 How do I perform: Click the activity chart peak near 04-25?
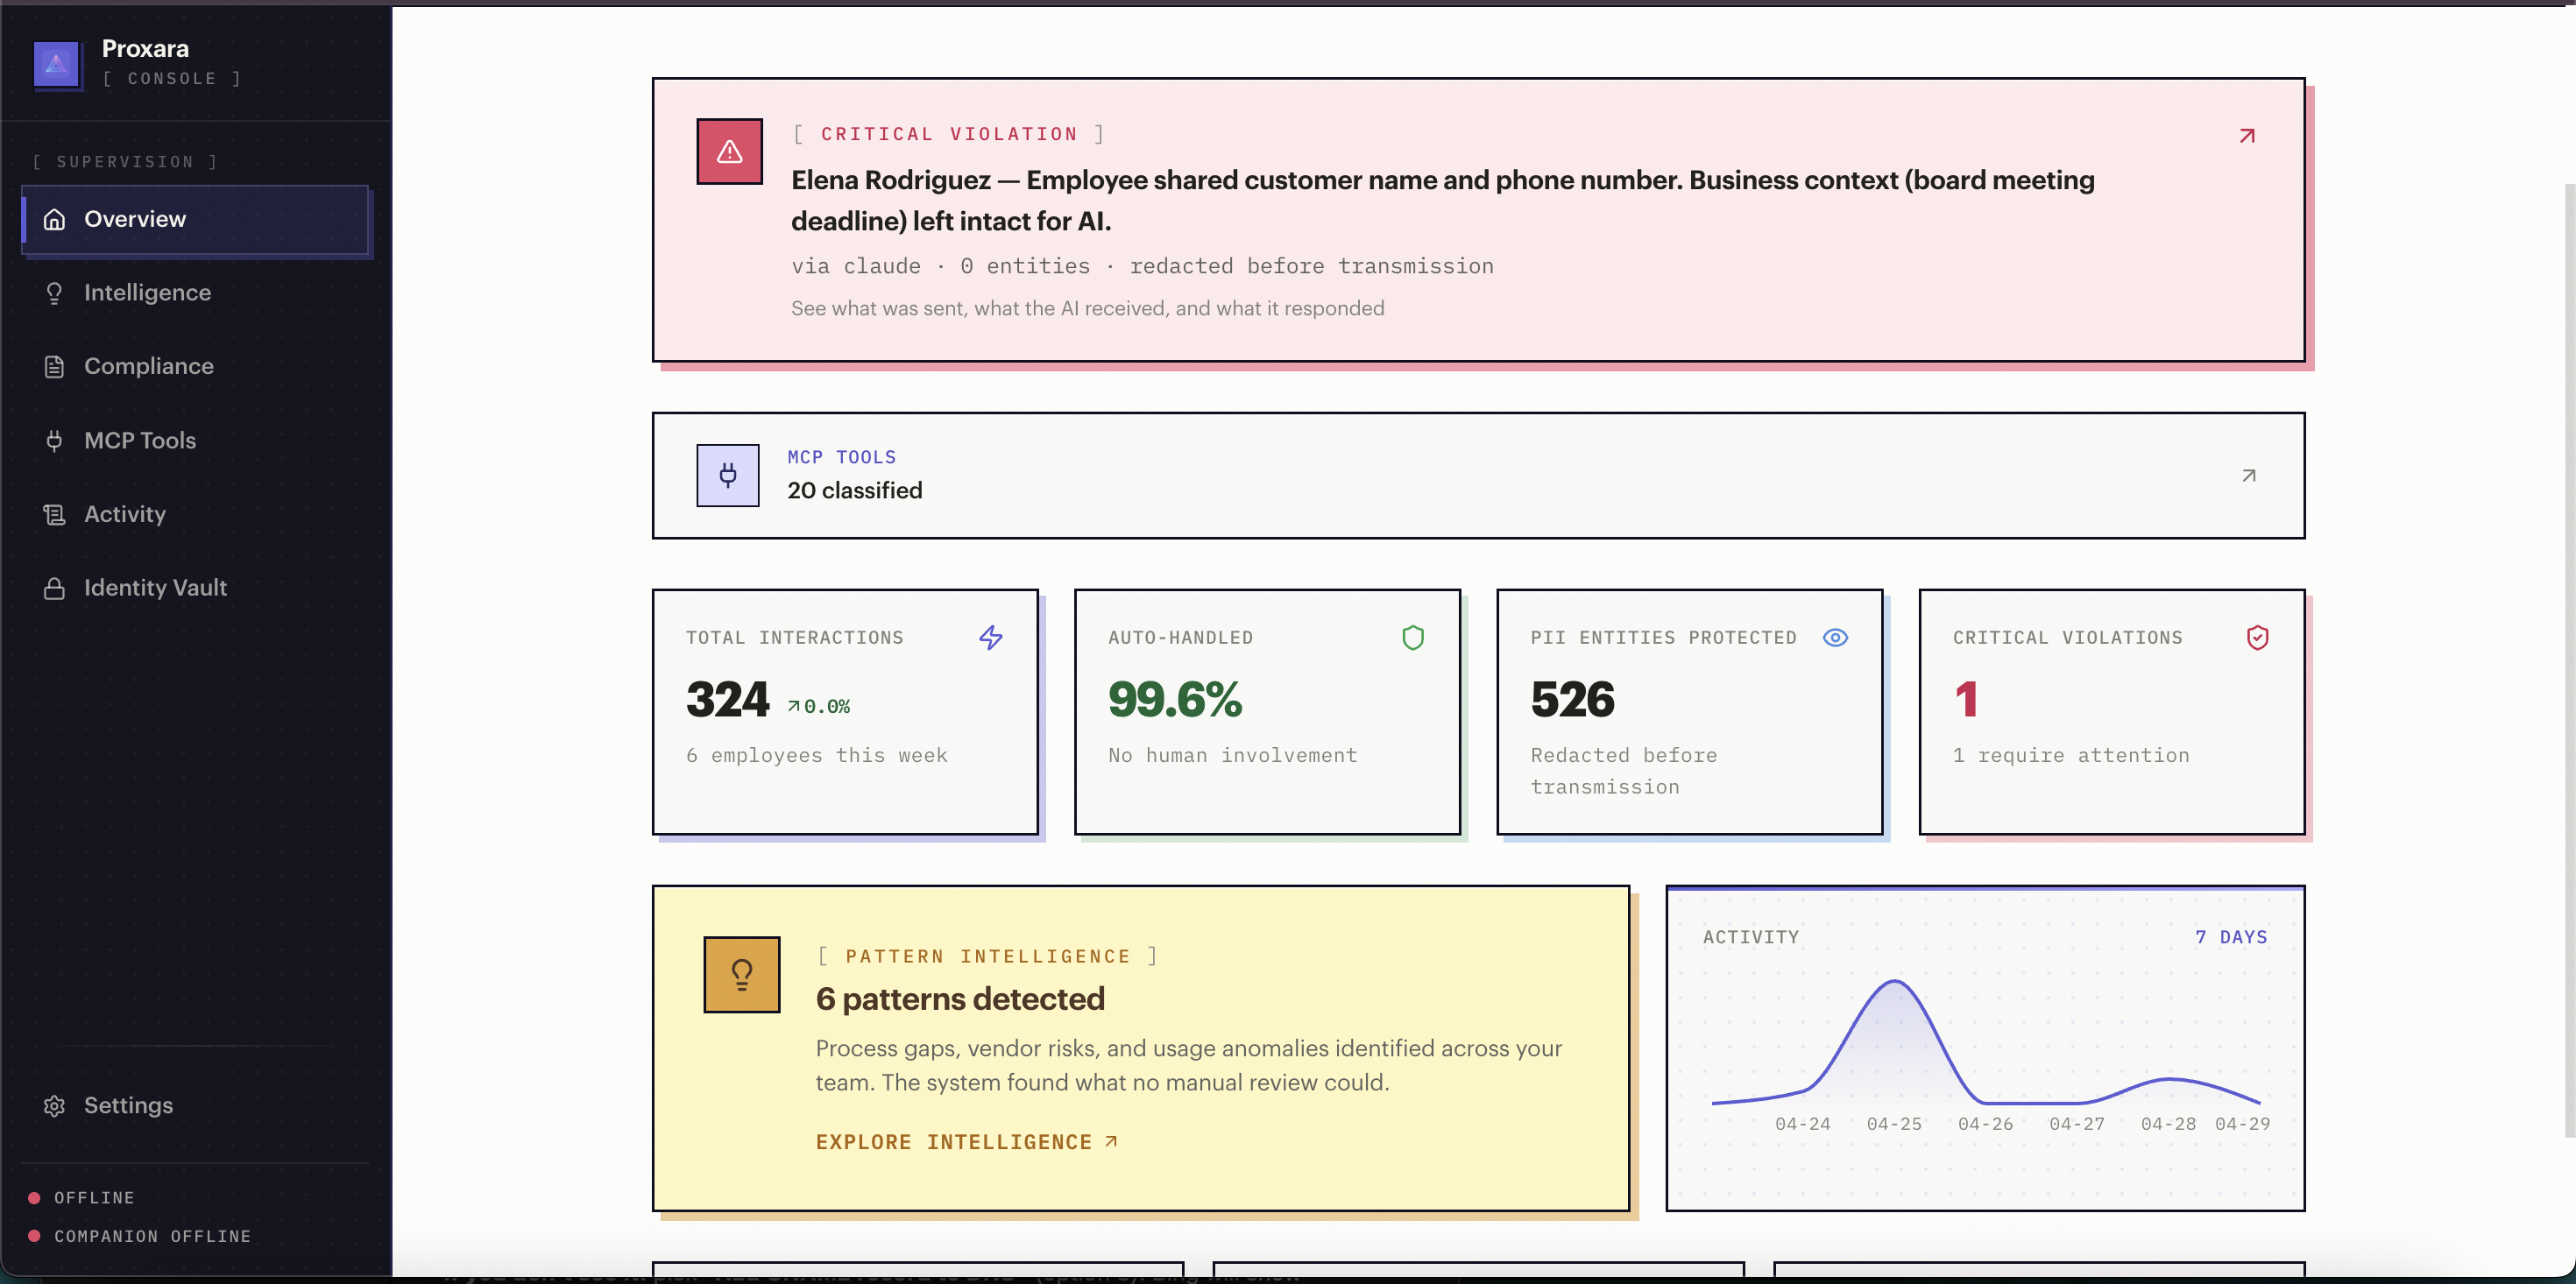1894,983
